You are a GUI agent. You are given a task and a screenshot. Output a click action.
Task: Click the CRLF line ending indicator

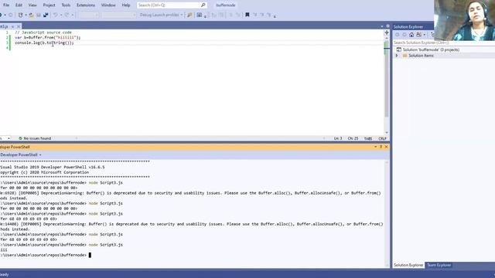click(x=382, y=138)
